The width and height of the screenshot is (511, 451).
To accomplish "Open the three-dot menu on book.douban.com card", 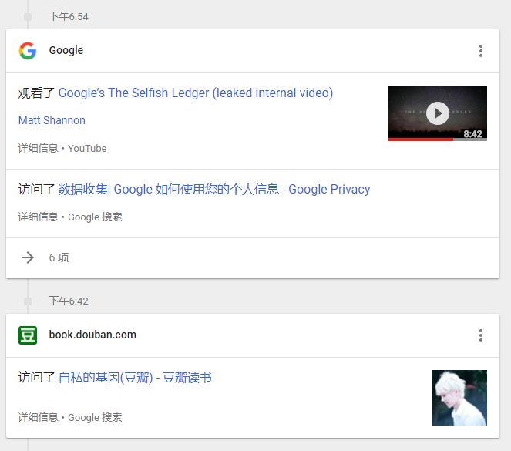I will (x=481, y=335).
